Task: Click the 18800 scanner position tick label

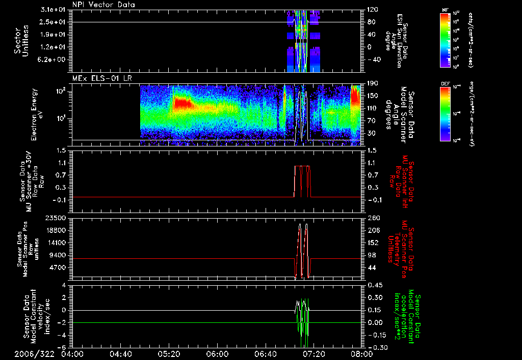Action: 56,230
